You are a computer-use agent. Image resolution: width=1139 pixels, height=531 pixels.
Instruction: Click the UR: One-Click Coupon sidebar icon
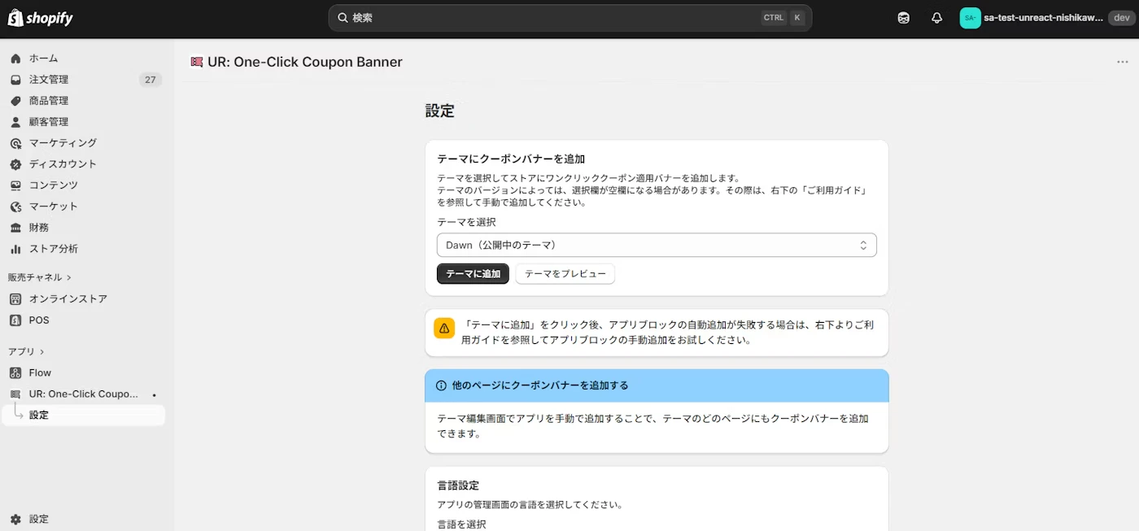tap(15, 394)
